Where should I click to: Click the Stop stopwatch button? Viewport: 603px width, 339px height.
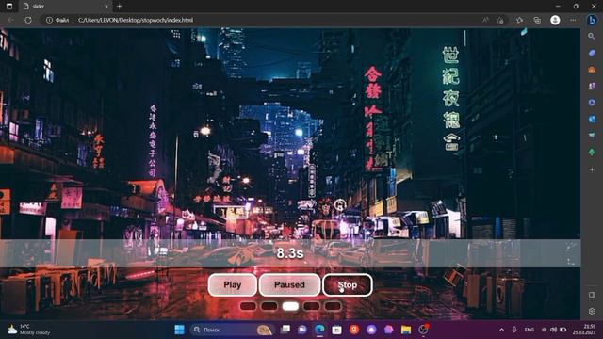[348, 284]
